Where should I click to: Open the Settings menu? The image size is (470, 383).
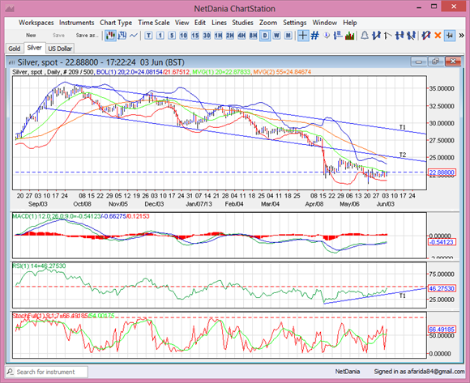(x=295, y=23)
